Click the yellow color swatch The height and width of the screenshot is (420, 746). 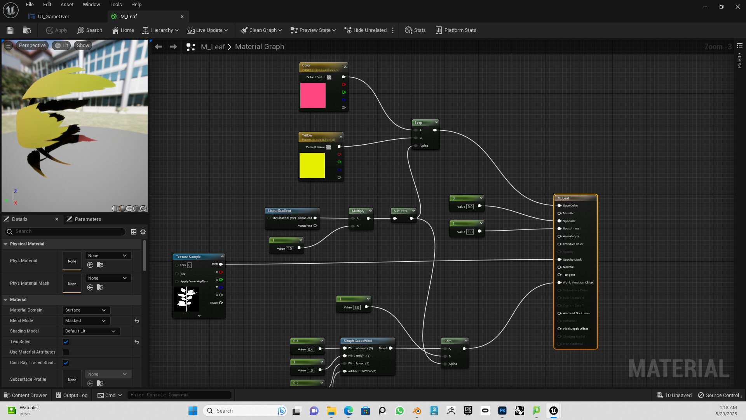[x=312, y=165]
